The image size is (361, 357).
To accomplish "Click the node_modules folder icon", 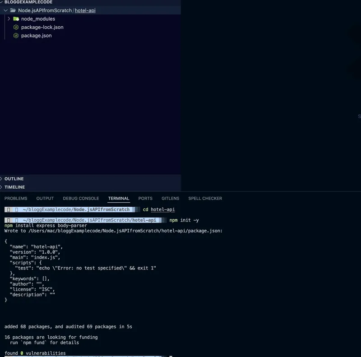I will (x=16, y=19).
